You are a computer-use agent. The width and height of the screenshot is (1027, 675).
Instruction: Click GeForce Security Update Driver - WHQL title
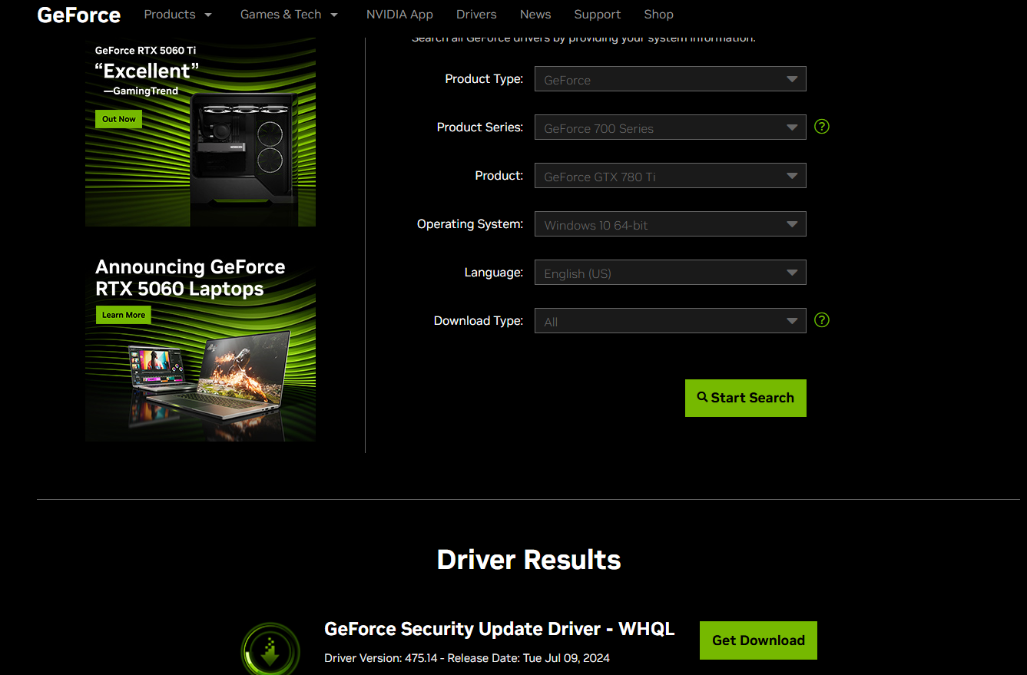(499, 629)
